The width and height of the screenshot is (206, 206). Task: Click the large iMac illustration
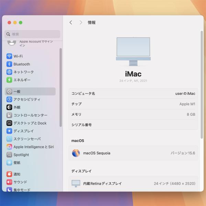tap(133, 51)
